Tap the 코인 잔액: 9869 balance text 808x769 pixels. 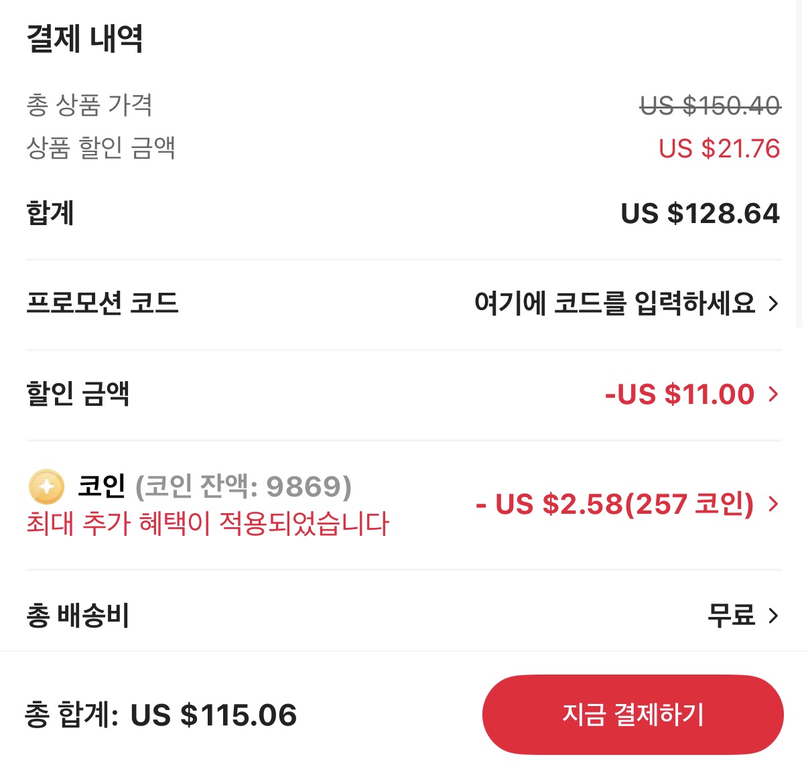coord(243,486)
